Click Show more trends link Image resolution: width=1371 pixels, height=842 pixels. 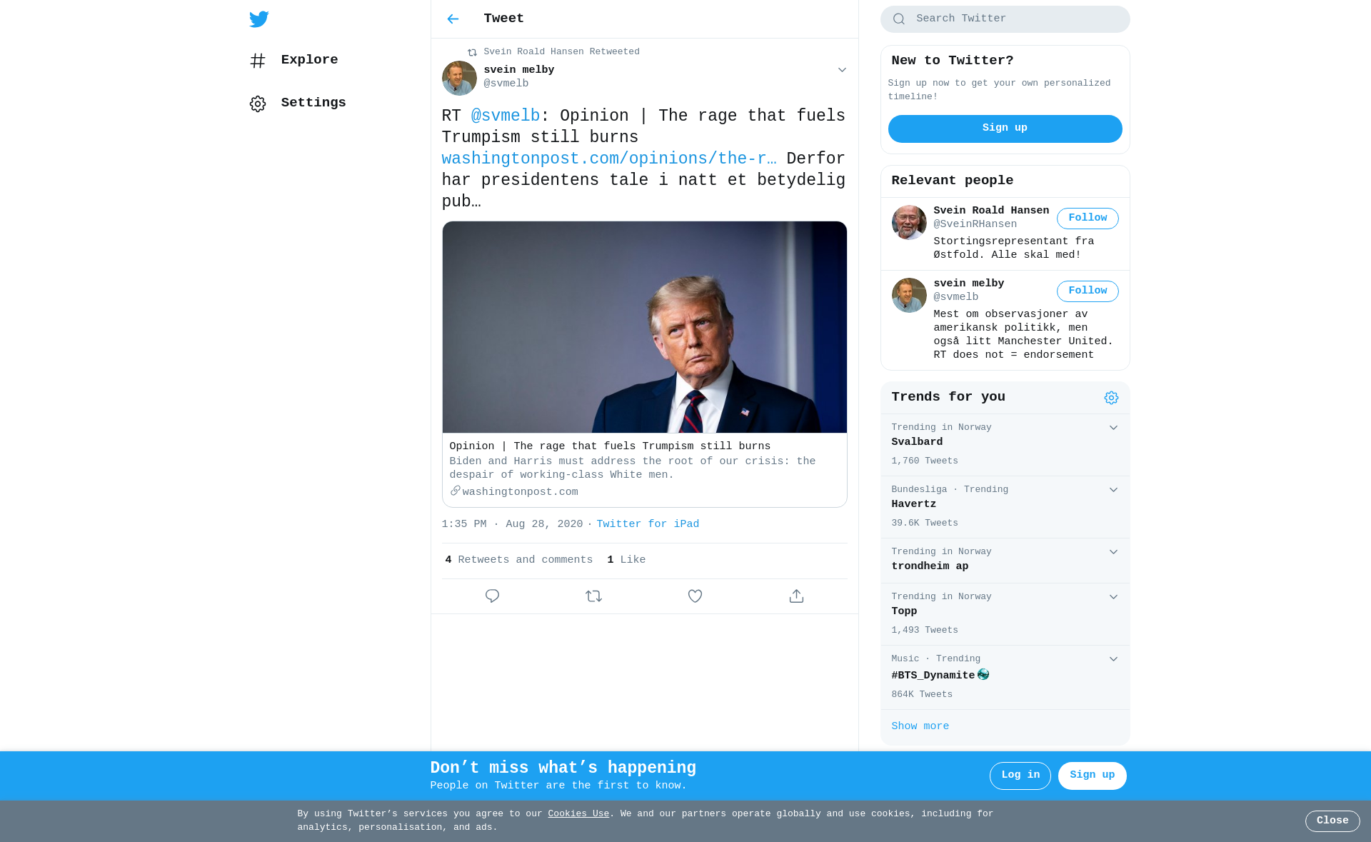(920, 726)
